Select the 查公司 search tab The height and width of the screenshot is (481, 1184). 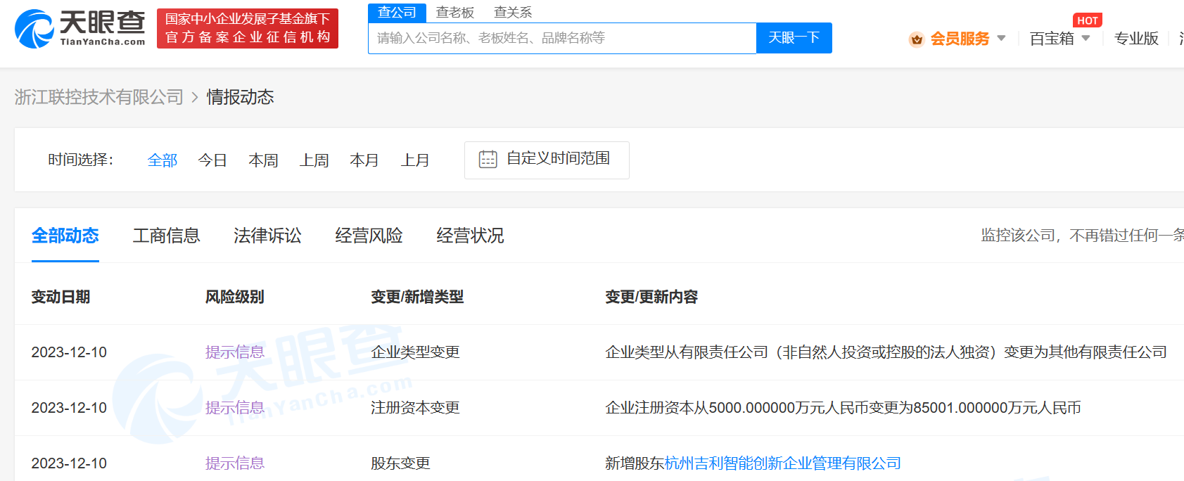(x=397, y=13)
